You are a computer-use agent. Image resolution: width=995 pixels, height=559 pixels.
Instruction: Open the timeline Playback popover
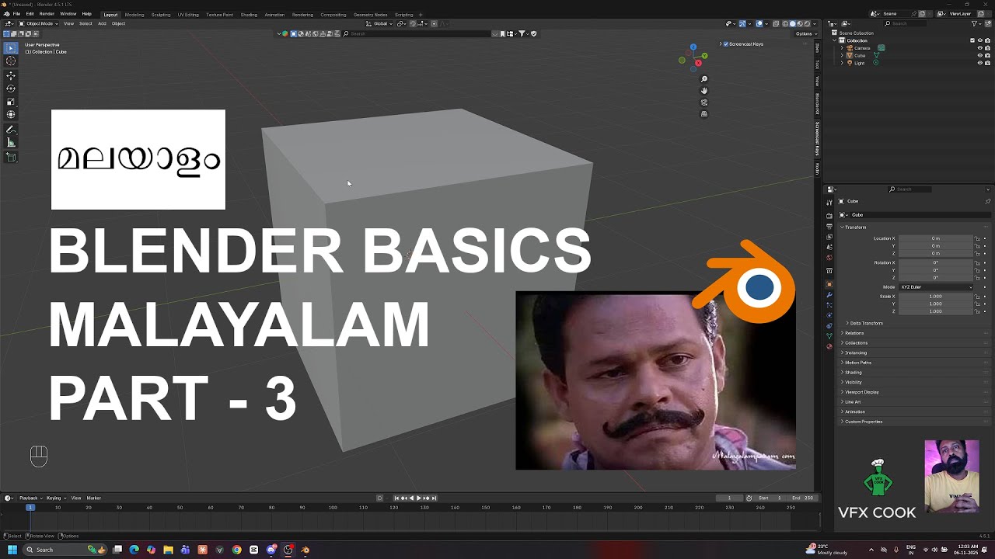click(30, 498)
